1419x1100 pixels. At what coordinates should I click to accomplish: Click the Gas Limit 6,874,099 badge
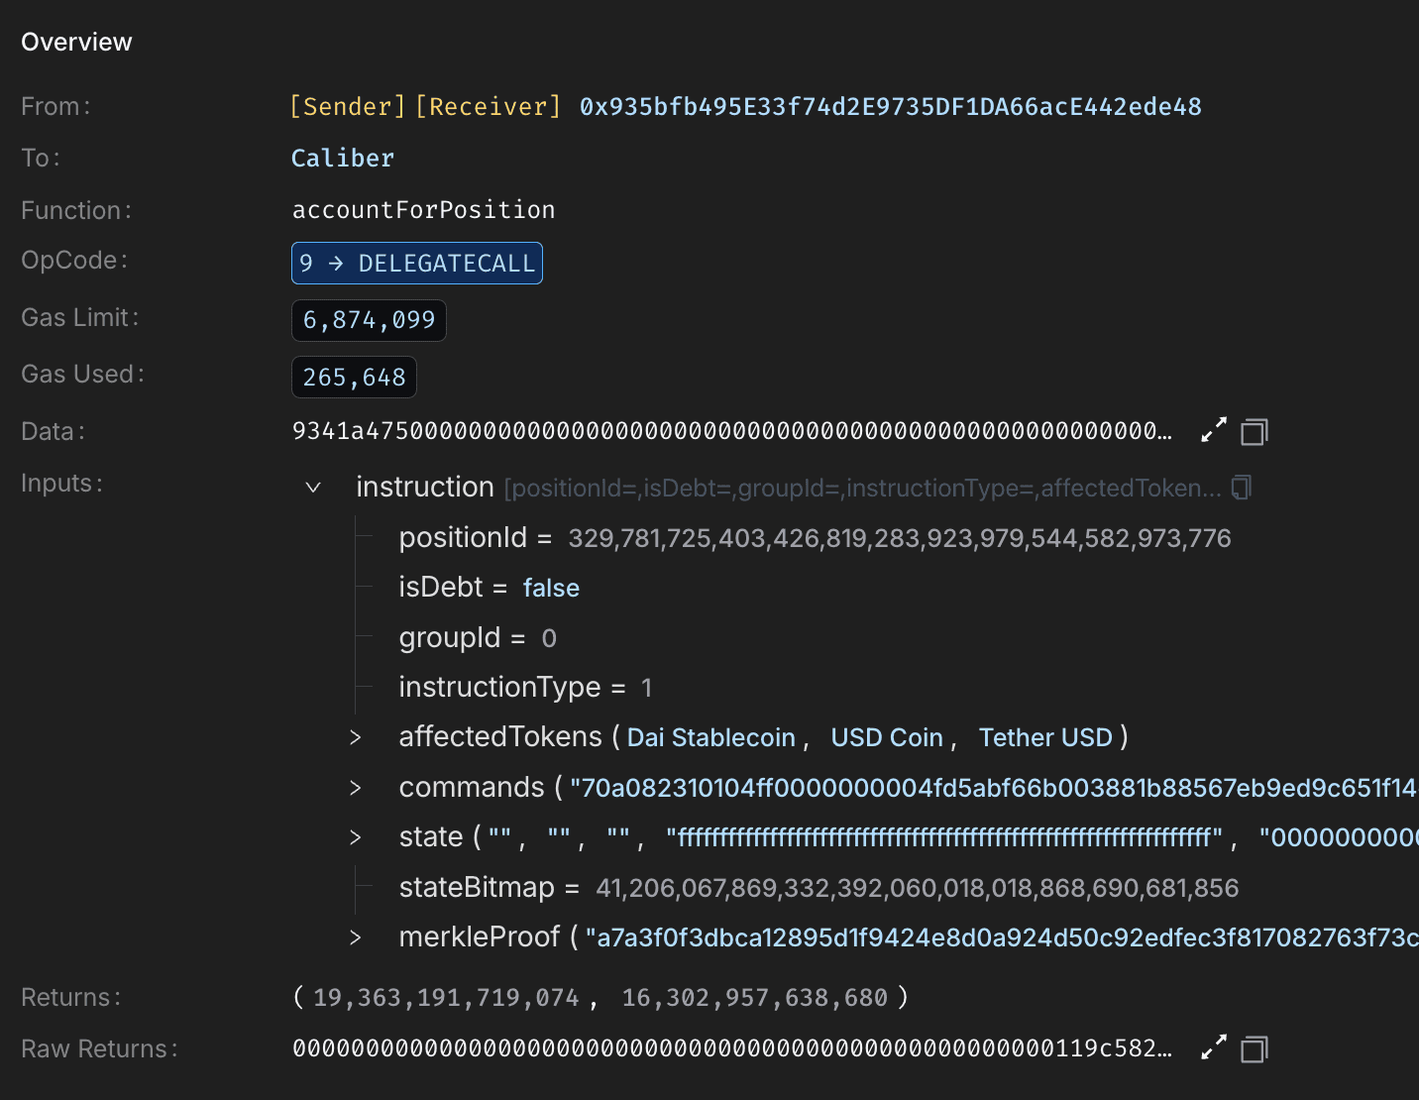click(x=368, y=319)
